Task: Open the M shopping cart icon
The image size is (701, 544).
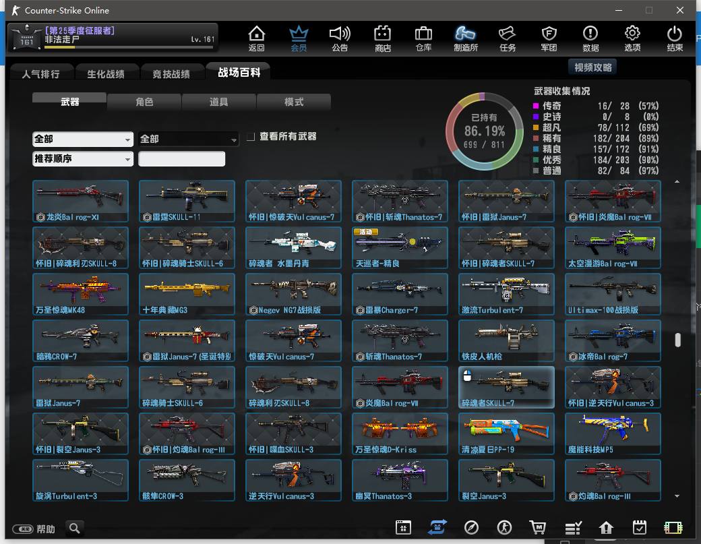Action: (x=537, y=527)
